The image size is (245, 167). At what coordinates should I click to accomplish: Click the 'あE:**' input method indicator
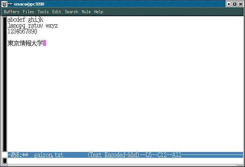[x=19, y=155]
